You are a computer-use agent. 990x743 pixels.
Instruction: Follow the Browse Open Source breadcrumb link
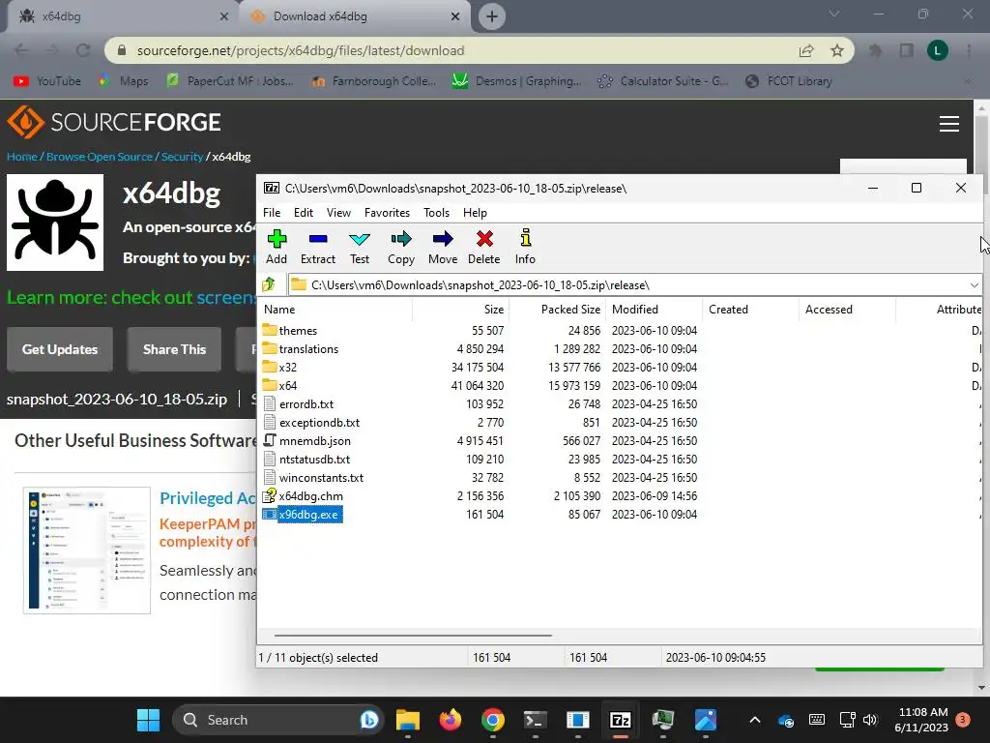click(x=100, y=157)
